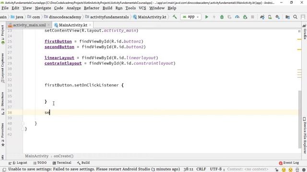
Task: Click Run with Coverage icon
Action: click(x=229, y=17)
